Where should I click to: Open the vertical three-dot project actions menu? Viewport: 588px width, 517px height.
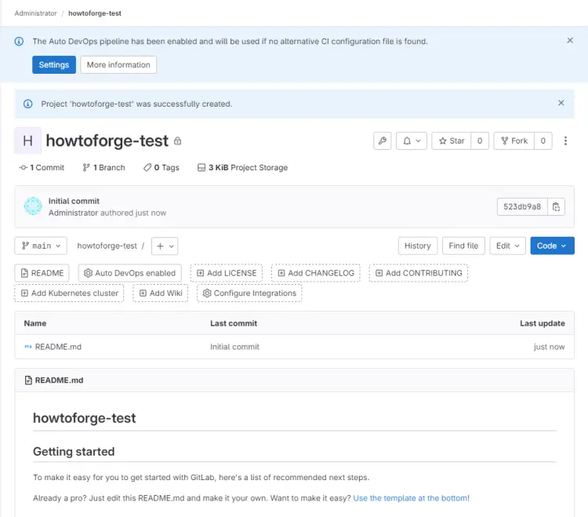pos(566,141)
